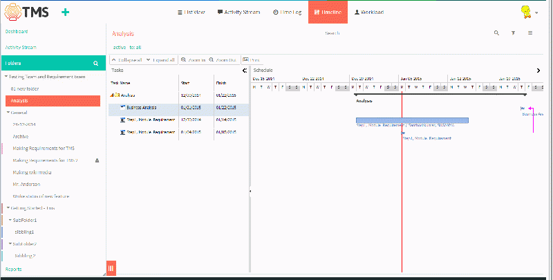Open the 24-12-2014 folder
This screenshot has width=553, height=280.
24,124
